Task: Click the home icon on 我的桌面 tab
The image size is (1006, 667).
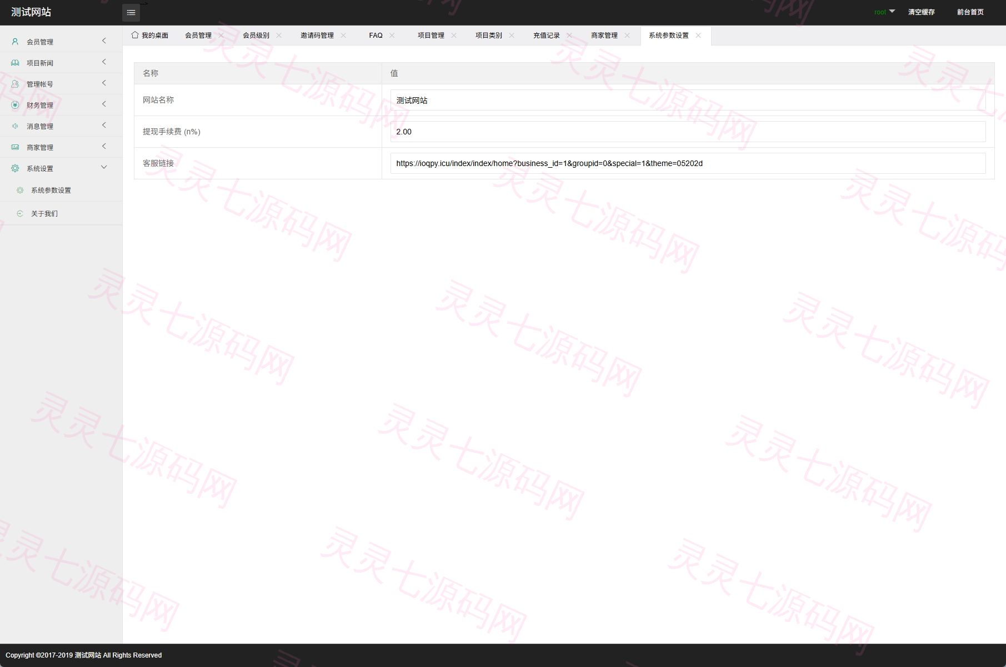Action: pyautogui.click(x=135, y=35)
